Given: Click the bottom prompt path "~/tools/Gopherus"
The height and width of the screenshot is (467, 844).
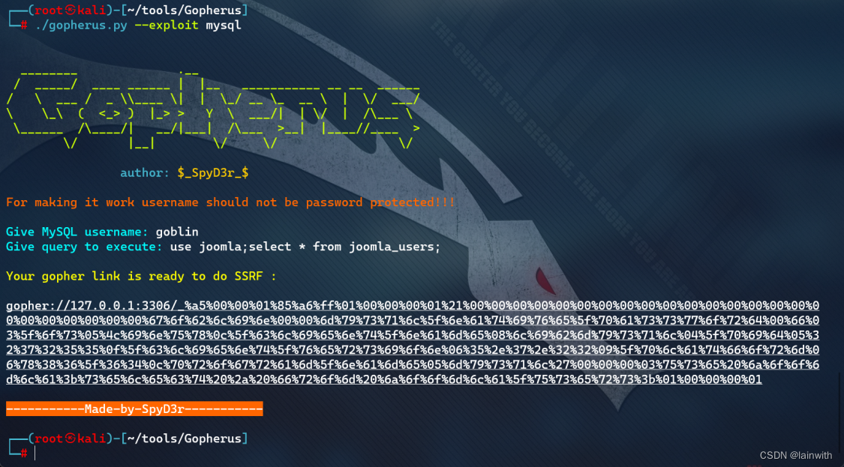Looking at the screenshot, I should 185,438.
